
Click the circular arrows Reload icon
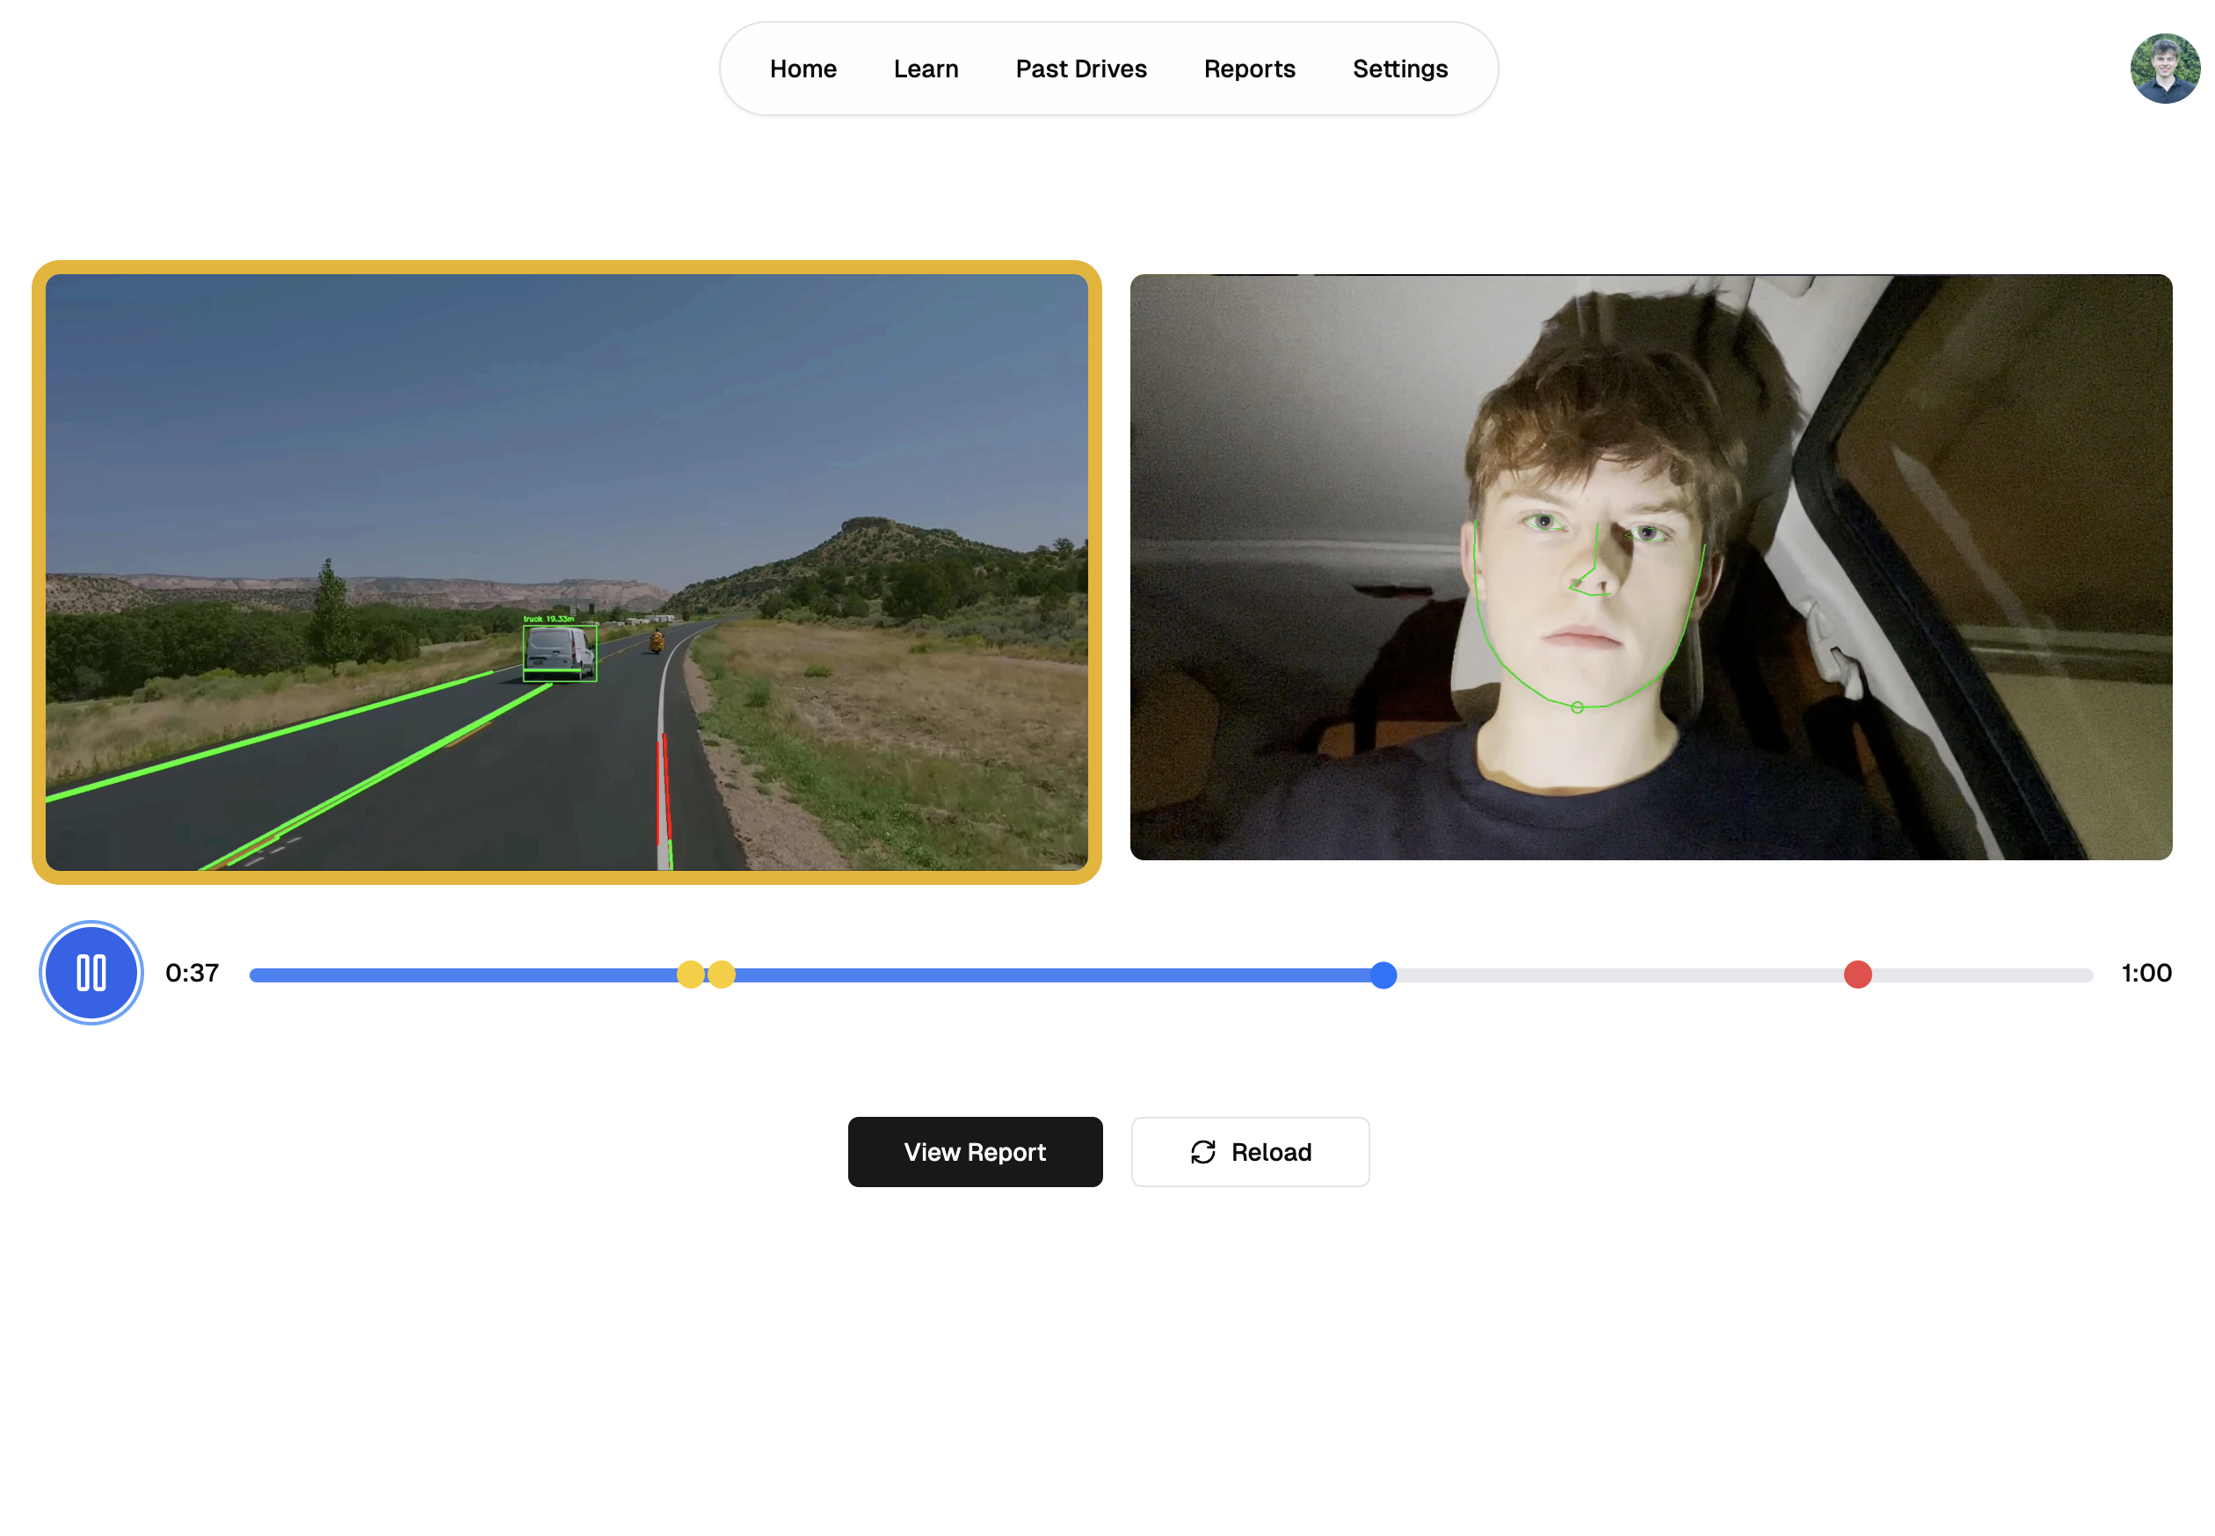tap(1202, 1151)
